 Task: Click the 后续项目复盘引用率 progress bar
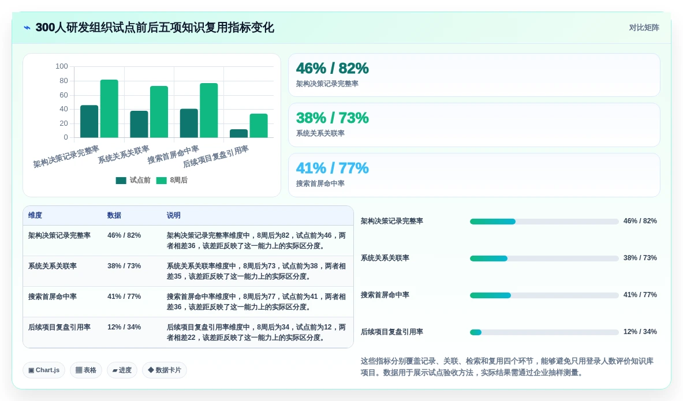tap(544, 332)
